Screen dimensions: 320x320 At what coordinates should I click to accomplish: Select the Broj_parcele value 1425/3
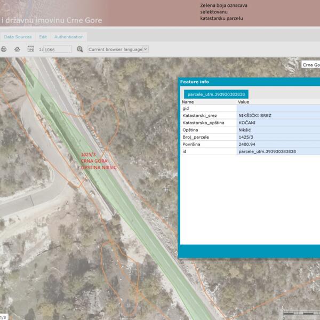pyautogui.click(x=247, y=137)
